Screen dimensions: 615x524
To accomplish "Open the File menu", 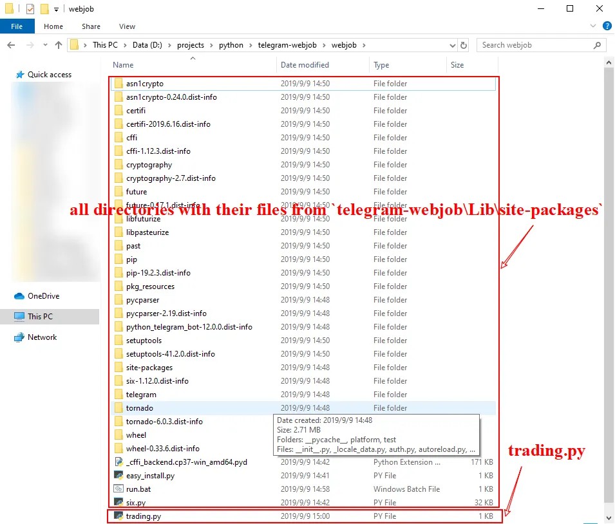I will coord(17,26).
